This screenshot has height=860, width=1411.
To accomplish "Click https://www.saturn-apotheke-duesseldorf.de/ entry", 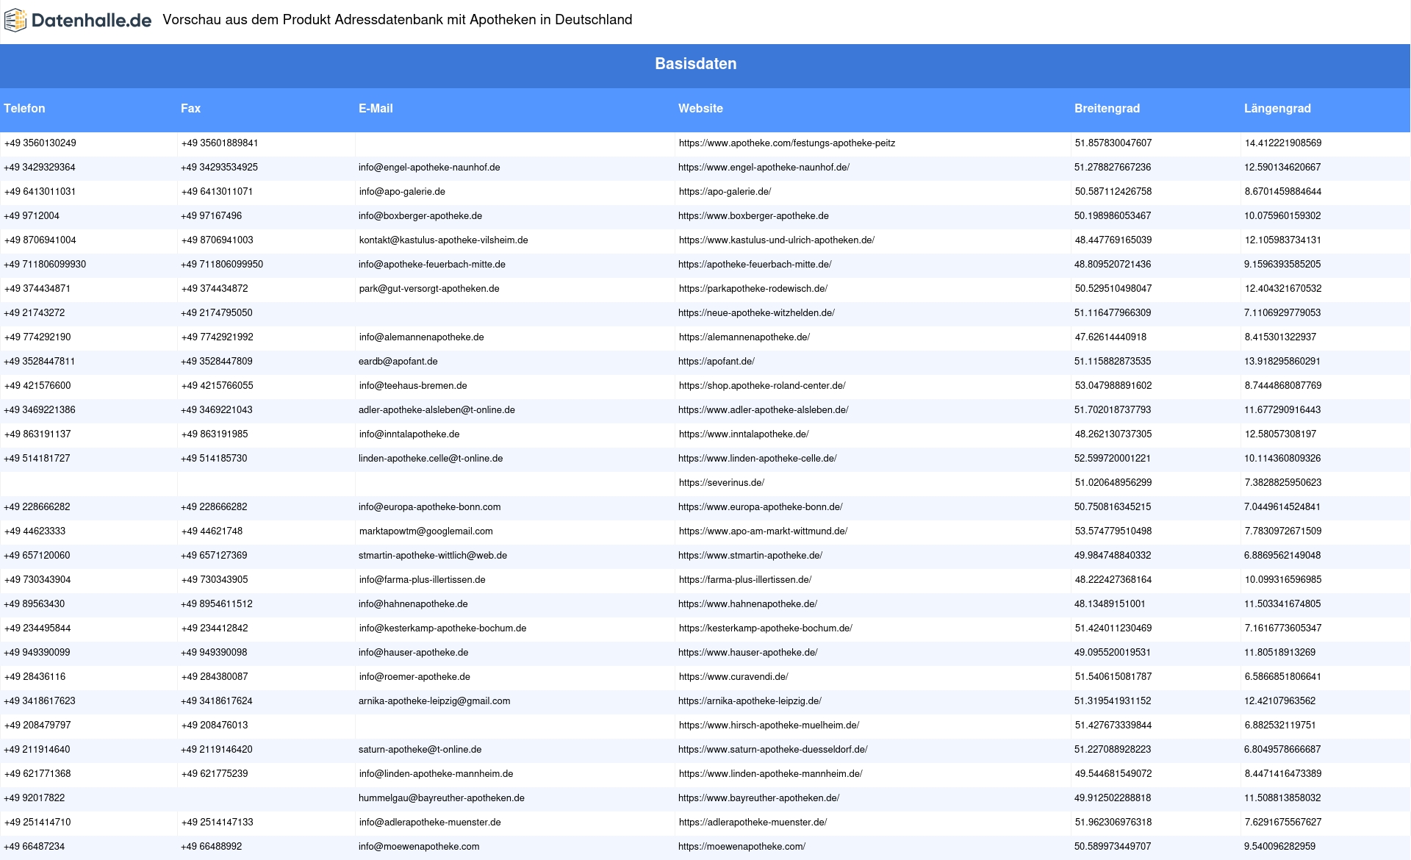I will coord(773,750).
